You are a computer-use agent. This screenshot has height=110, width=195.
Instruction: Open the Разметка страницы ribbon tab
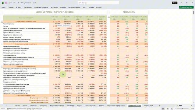pyautogui.click(x=41, y=7)
